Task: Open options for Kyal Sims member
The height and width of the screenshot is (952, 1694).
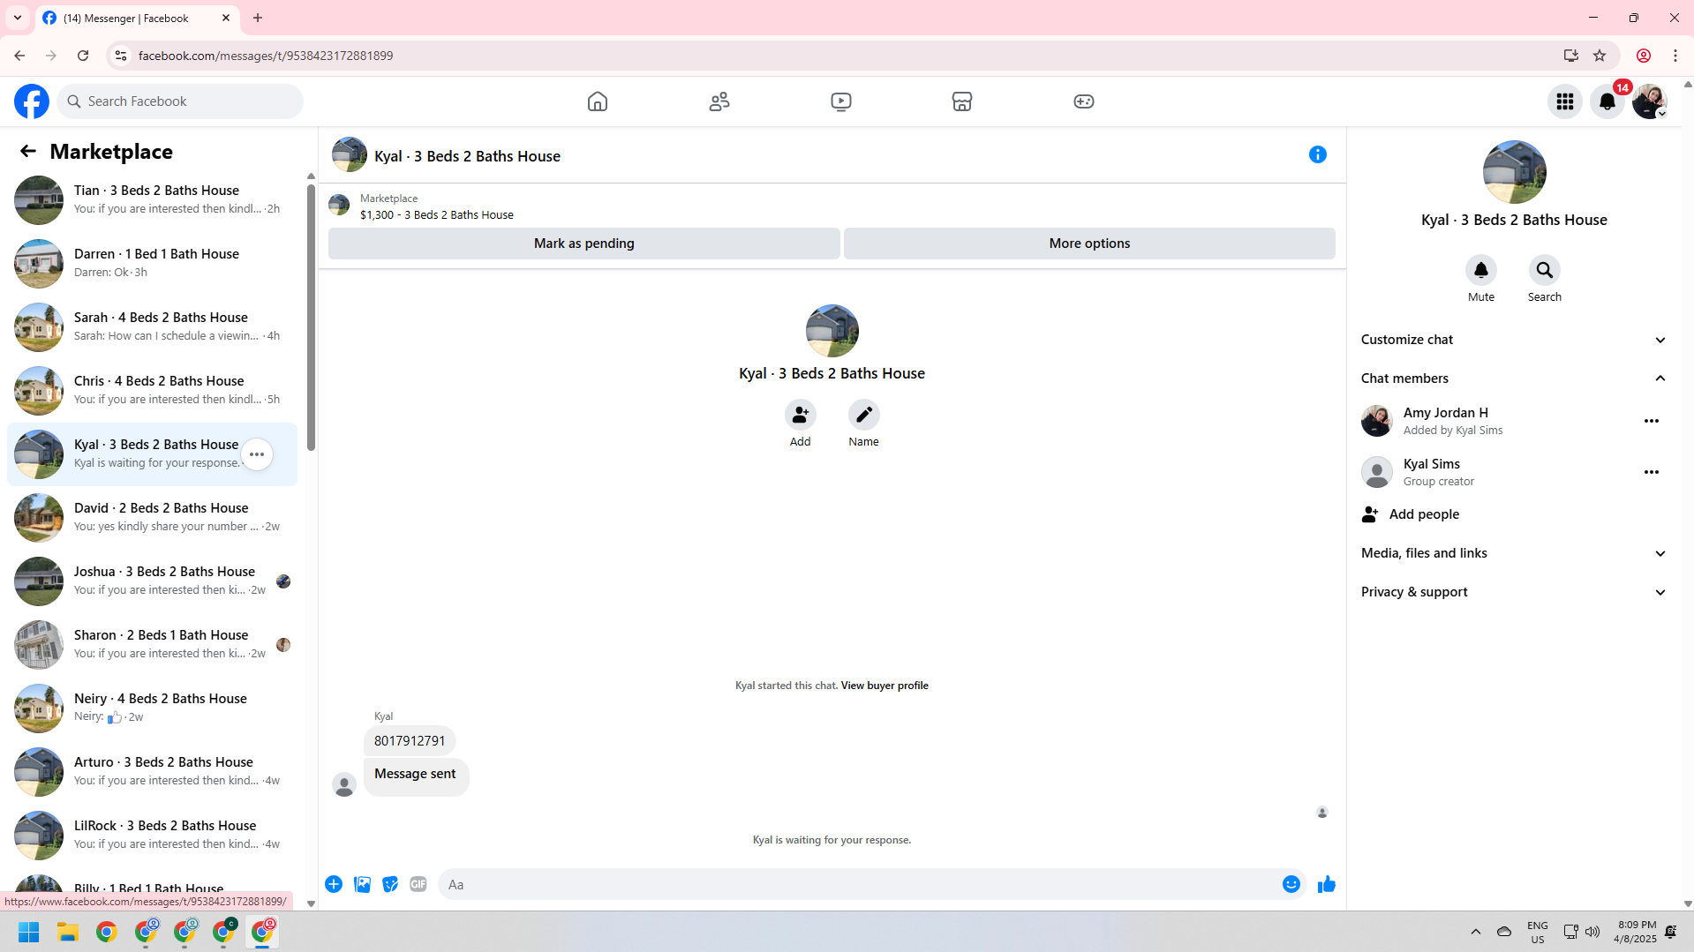Action: (x=1652, y=472)
